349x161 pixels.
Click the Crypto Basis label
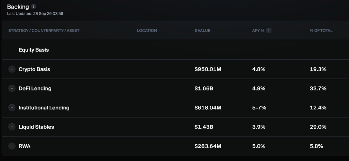pos(34,69)
